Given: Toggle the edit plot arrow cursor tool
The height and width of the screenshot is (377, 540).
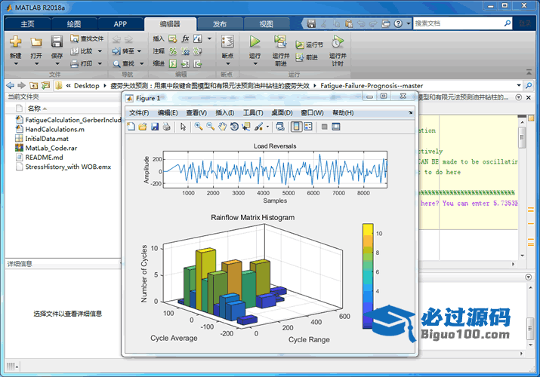Looking at the screenshot, I should (184, 127).
